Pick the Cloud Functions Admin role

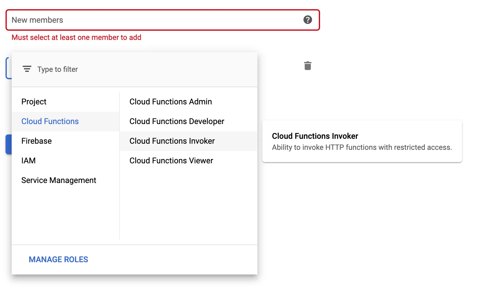click(x=170, y=102)
